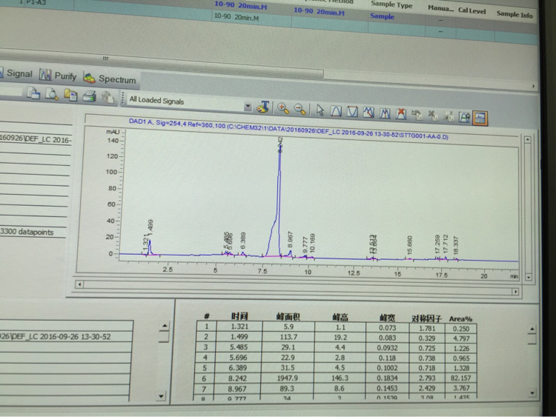Image resolution: width=556 pixels, height=417 pixels.
Task: Click the print preview magnifier page icon
Action: click(52, 94)
